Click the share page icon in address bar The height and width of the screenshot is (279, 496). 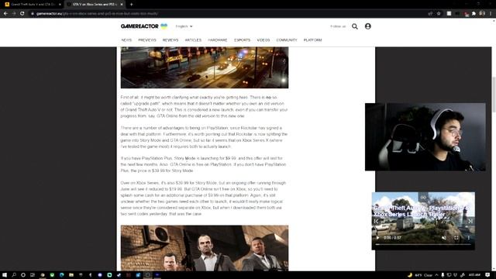click(x=430, y=14)
